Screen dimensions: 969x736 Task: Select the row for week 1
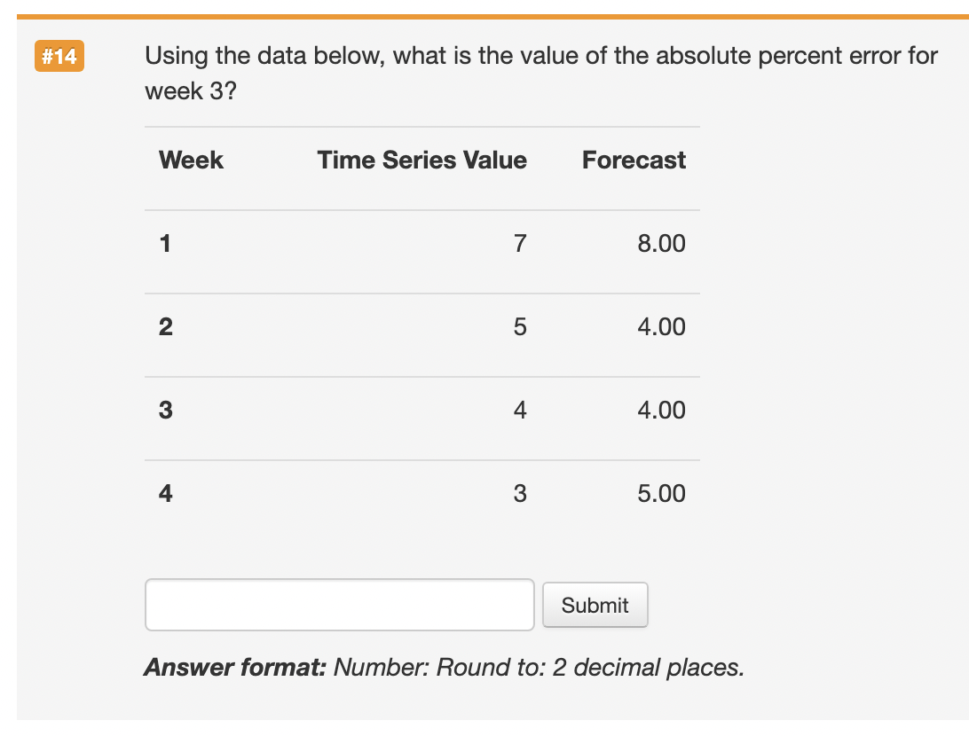[421, 243]
